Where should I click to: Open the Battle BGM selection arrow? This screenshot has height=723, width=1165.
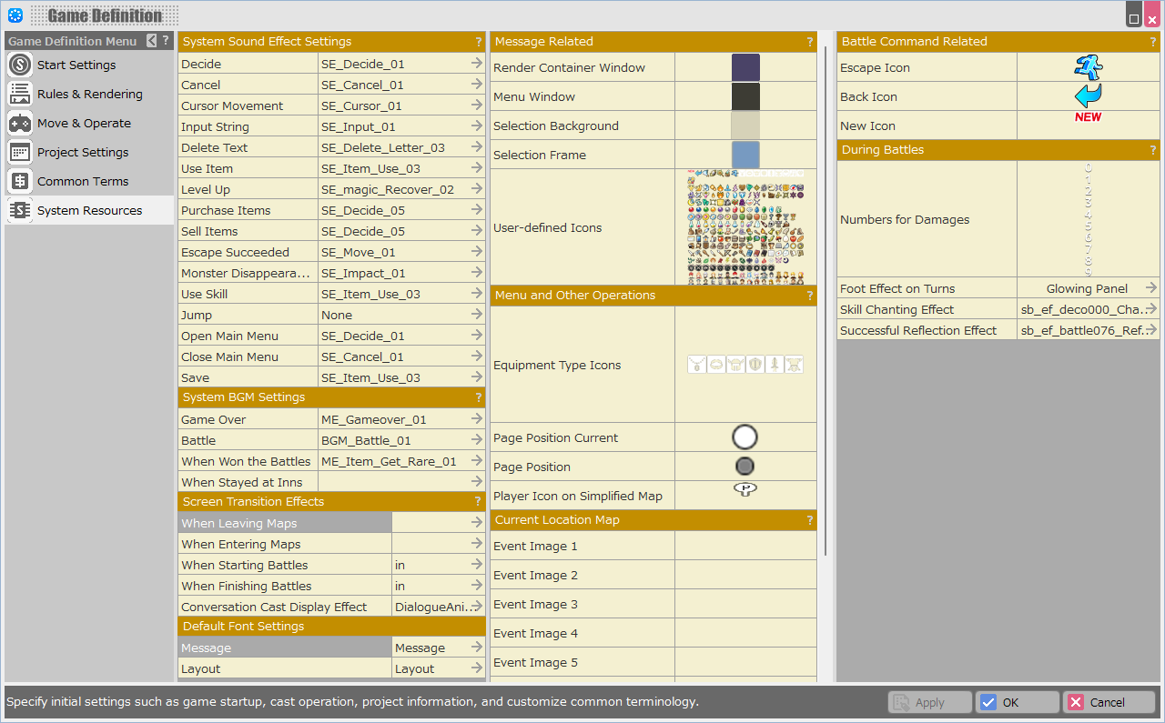click(477, 440)
